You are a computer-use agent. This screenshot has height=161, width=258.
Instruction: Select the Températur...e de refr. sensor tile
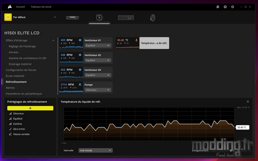154,43
